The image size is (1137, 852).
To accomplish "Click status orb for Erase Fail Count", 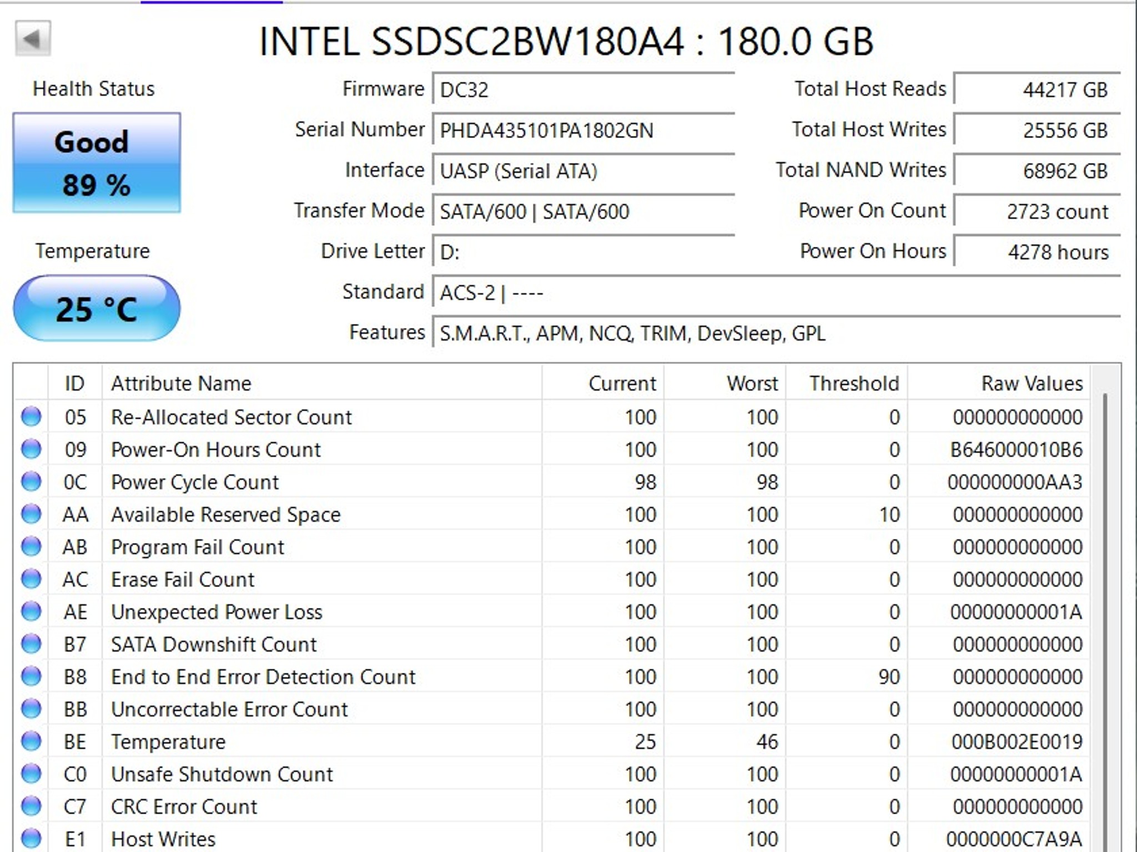I will (31, 579).
